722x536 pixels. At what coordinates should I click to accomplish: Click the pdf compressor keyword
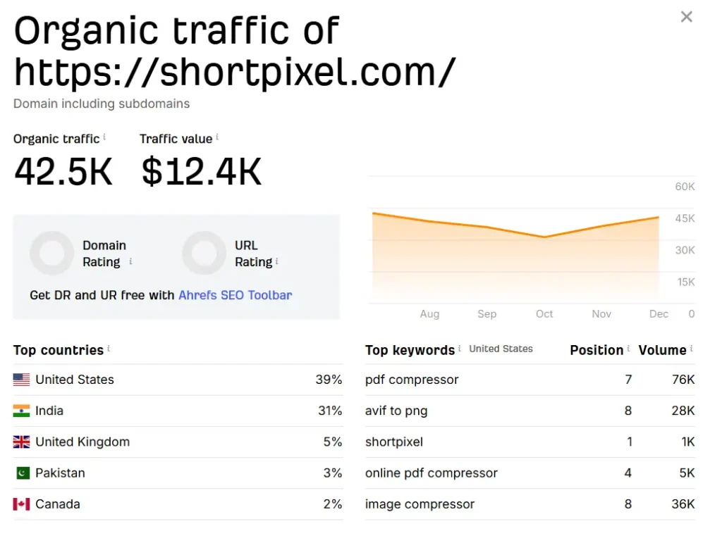[412, 380]
